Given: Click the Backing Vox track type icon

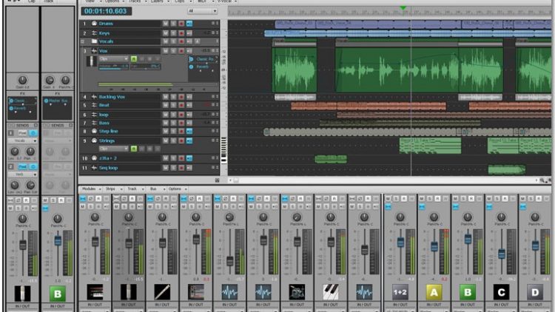Looking at the screenshot, I should 94,97.
